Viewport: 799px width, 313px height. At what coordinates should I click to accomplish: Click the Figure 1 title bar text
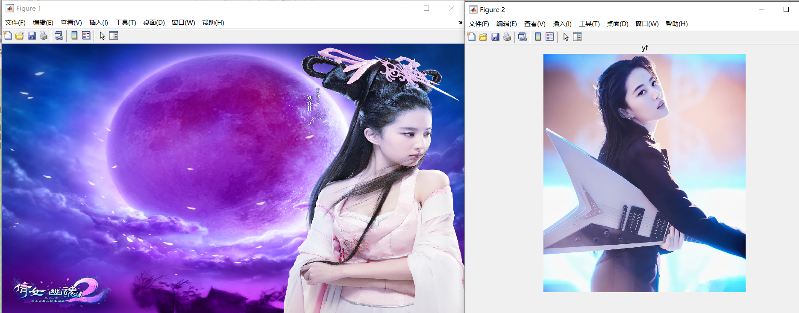click(29, 9)
